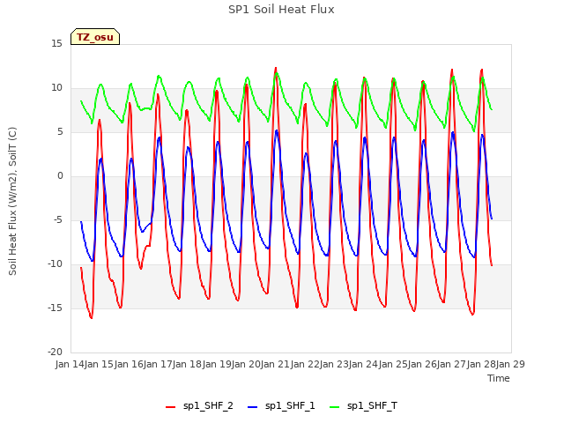
Task: Select the Jan 14 x-axis tick label
Action: (70, 364)
